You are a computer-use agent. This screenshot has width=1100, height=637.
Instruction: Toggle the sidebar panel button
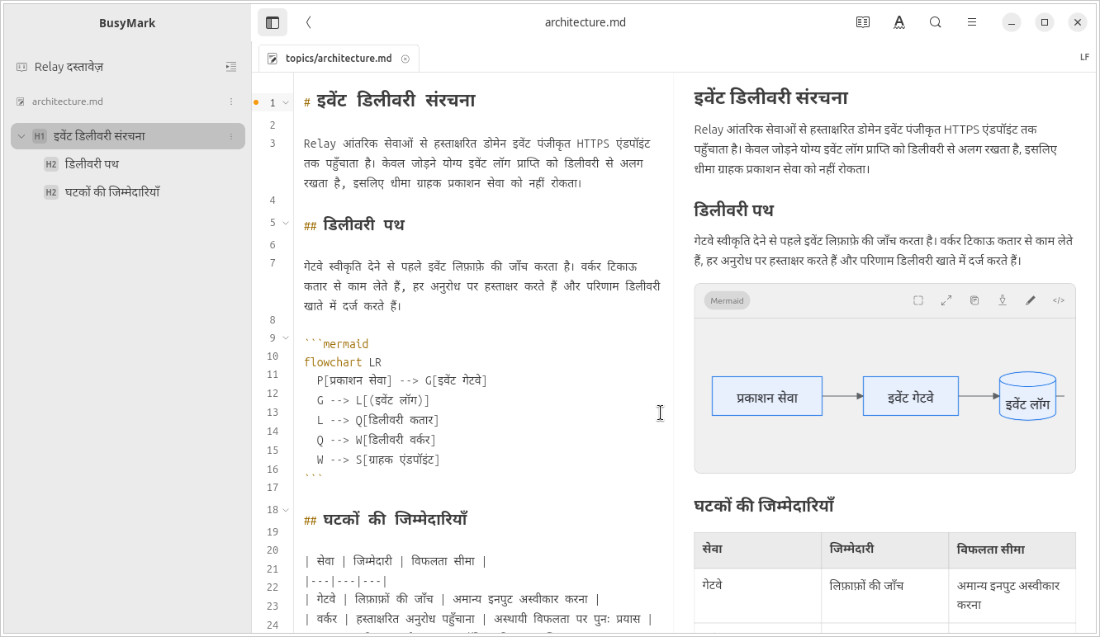pyautogui.click(x=273, y=22)
